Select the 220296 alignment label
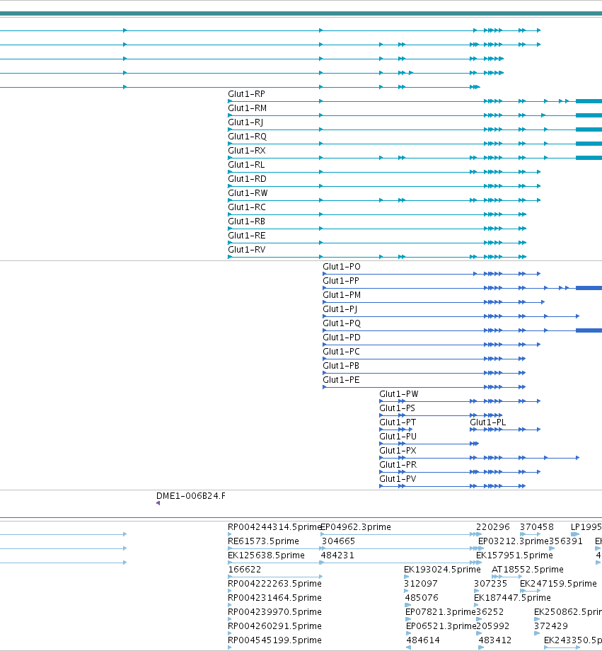Image resolution: width=602 pixels, height=651 pixels. coord(493,527)
